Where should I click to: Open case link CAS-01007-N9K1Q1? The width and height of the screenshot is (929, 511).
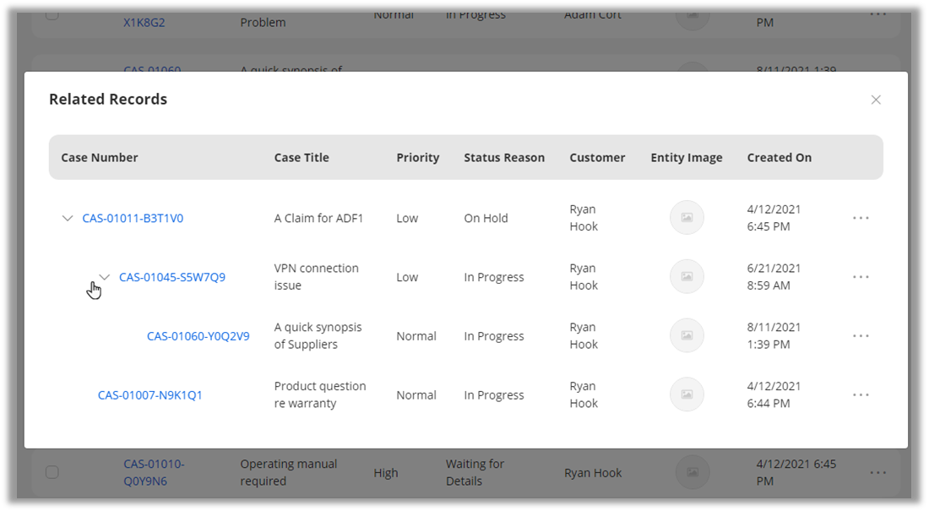point(150,395)
